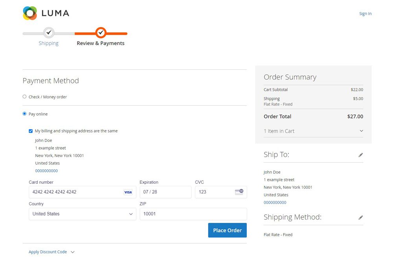Click the Shipping step checkmark icon
This screenshot has height=266, width=393.
[49, 33]
